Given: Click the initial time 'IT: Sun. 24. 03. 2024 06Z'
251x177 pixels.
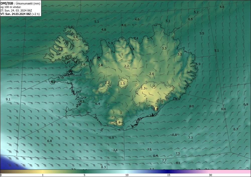Looking at the screenshot, I should [x=16, y=10].
